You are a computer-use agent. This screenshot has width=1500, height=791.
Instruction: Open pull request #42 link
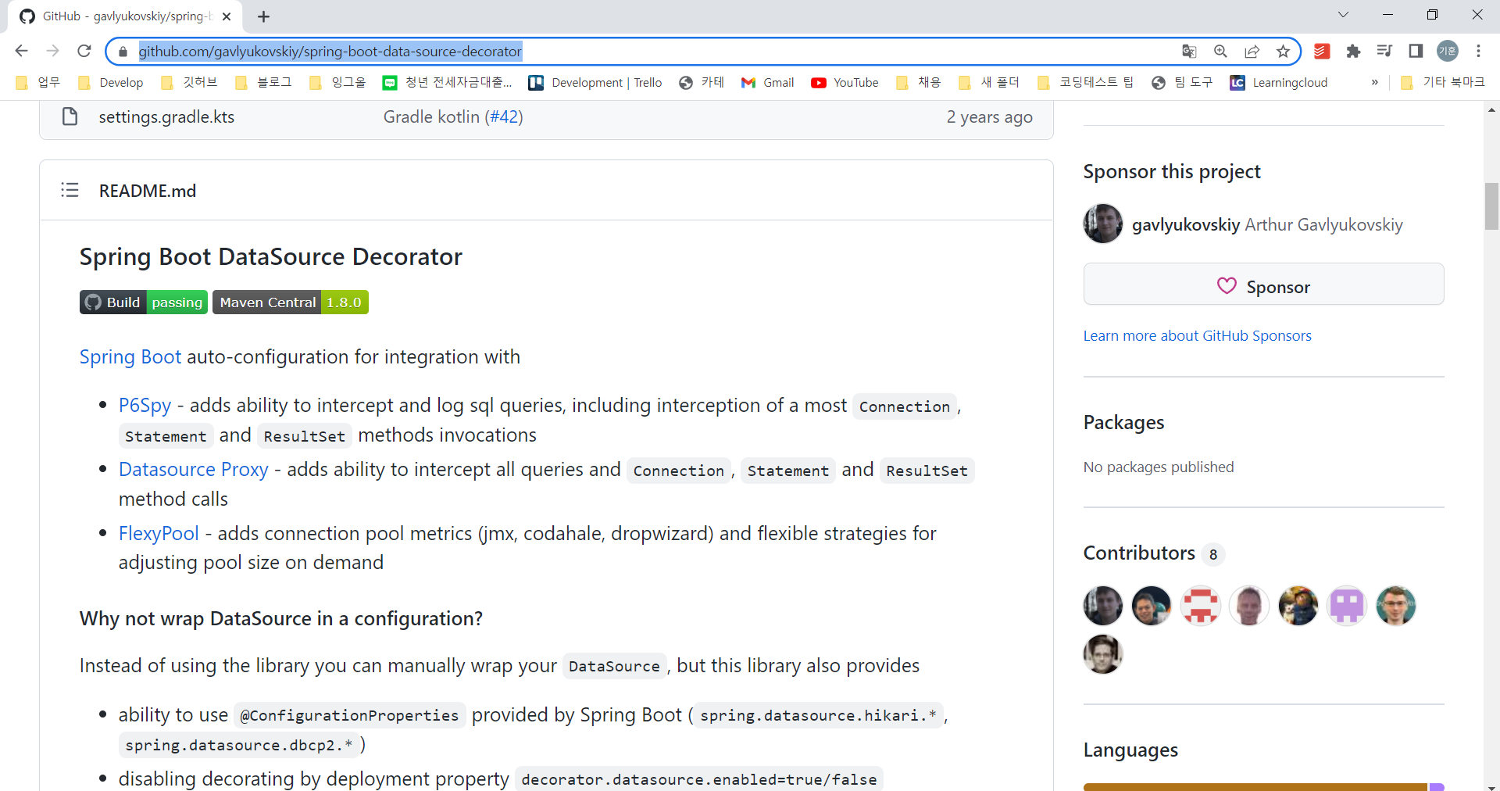pyautogui.click(x=504, y=117)
